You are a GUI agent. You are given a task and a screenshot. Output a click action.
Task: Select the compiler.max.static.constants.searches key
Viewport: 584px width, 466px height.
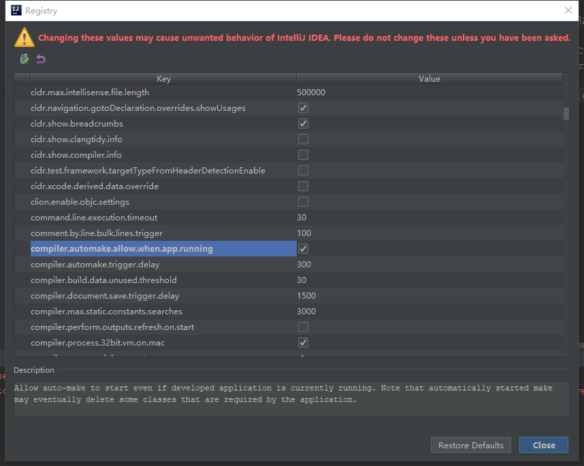(x=106, y=311)
